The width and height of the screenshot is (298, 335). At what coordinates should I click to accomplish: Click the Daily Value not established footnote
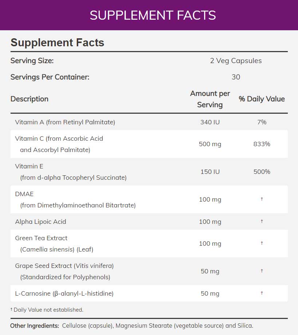[x=47, y=310]
